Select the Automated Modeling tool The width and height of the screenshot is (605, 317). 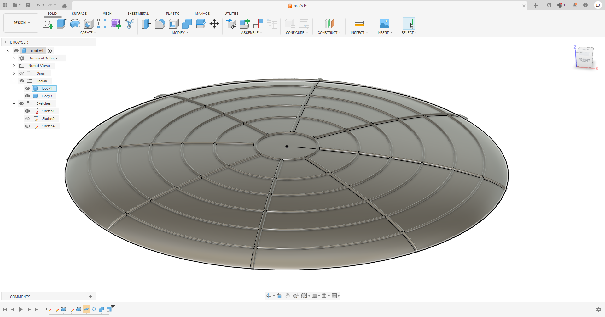click(129, 24)
